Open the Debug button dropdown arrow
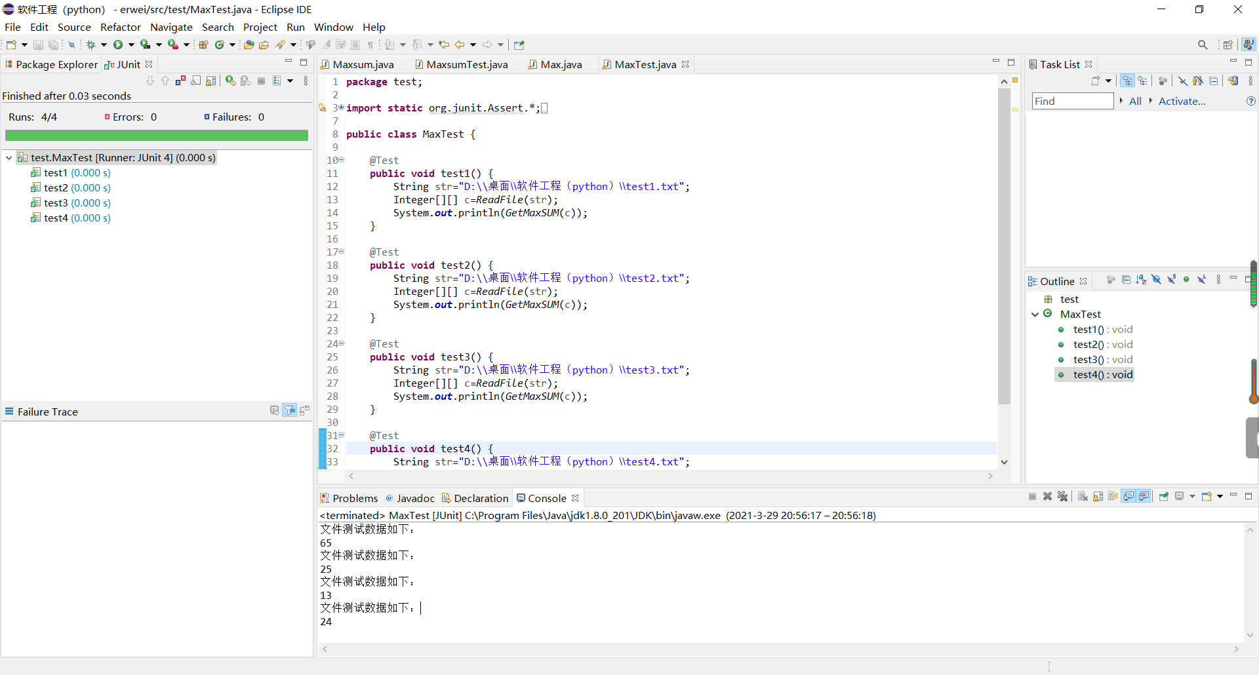1259x675 pixels. [104, 45]
